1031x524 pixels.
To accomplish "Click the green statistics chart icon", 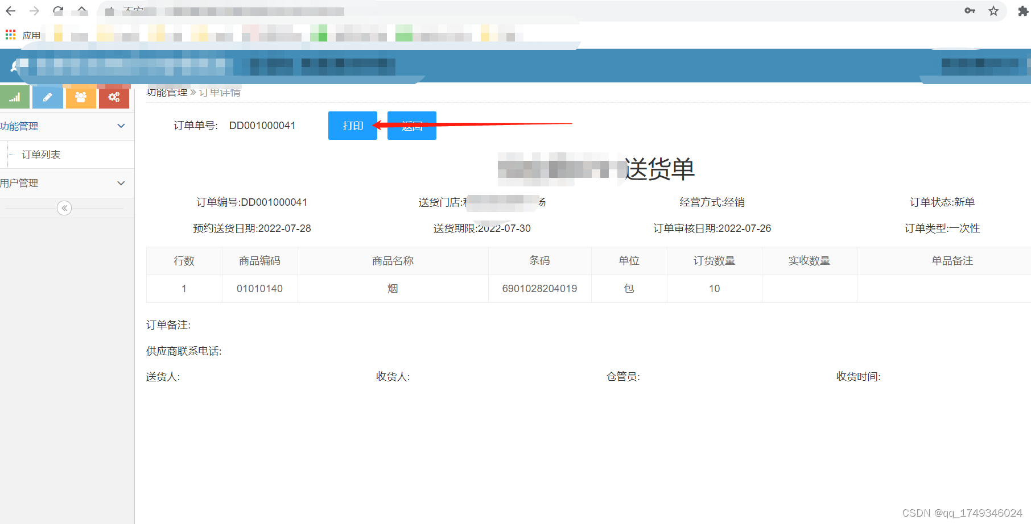I will [15, 97].
